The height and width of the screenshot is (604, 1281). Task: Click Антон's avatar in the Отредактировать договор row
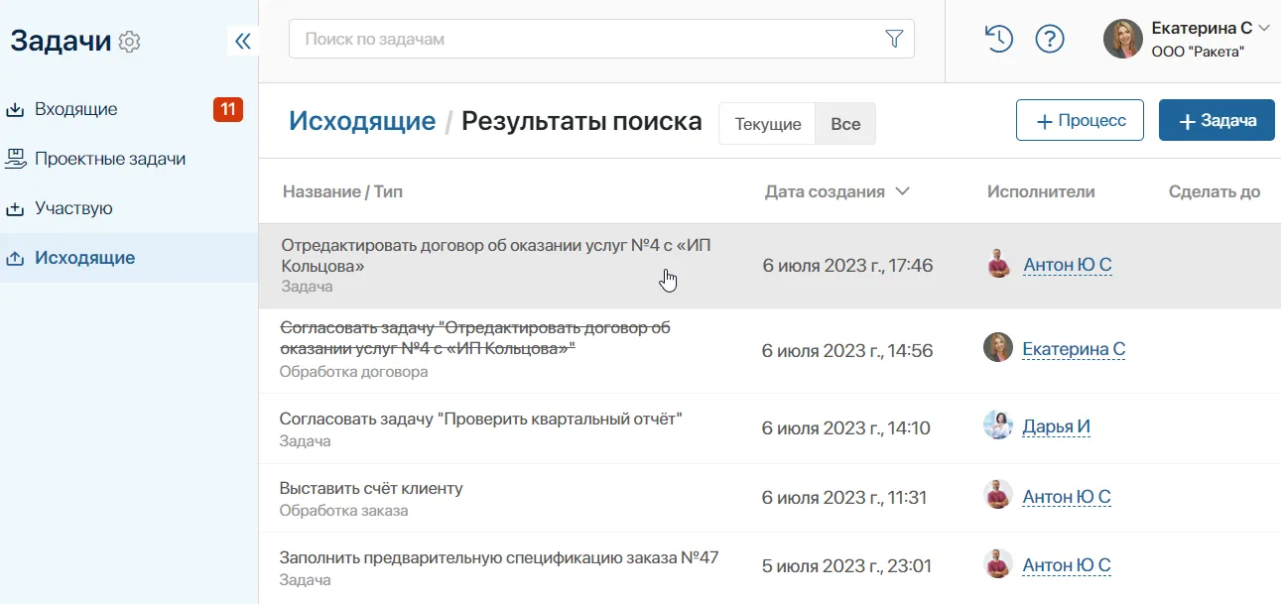click(x=999, y=264)
